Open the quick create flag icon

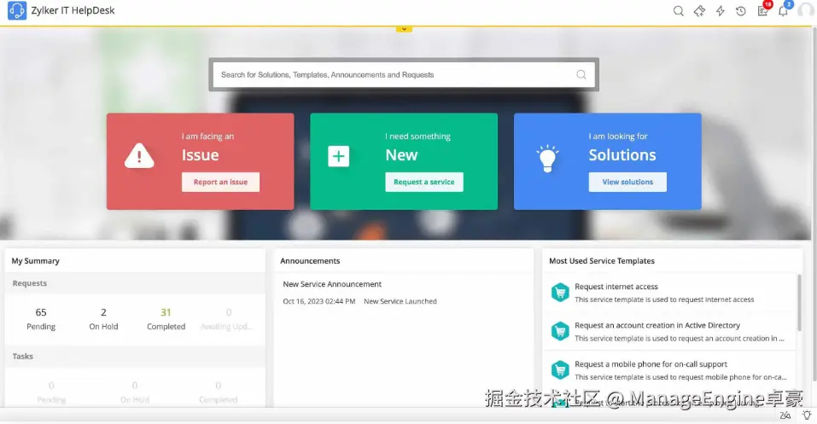(x=699, y=11)
